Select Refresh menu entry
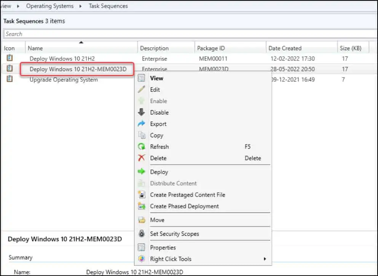 [x=203, y=147]
